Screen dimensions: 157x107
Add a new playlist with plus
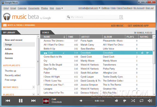[x=34, y=95]
